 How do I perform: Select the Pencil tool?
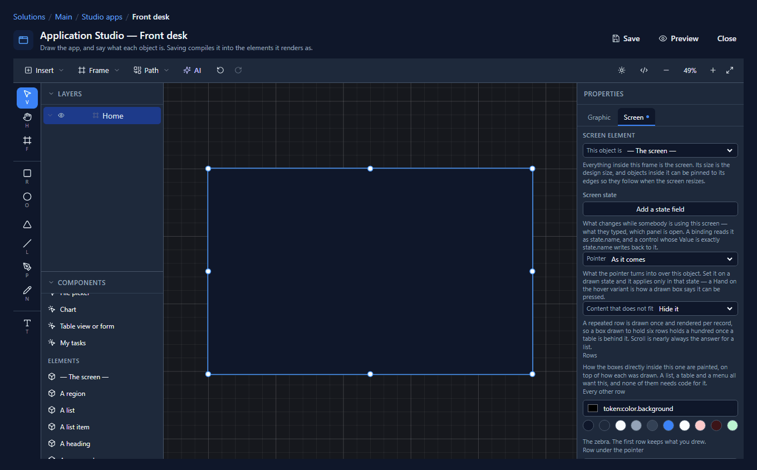tap(27, 293)
